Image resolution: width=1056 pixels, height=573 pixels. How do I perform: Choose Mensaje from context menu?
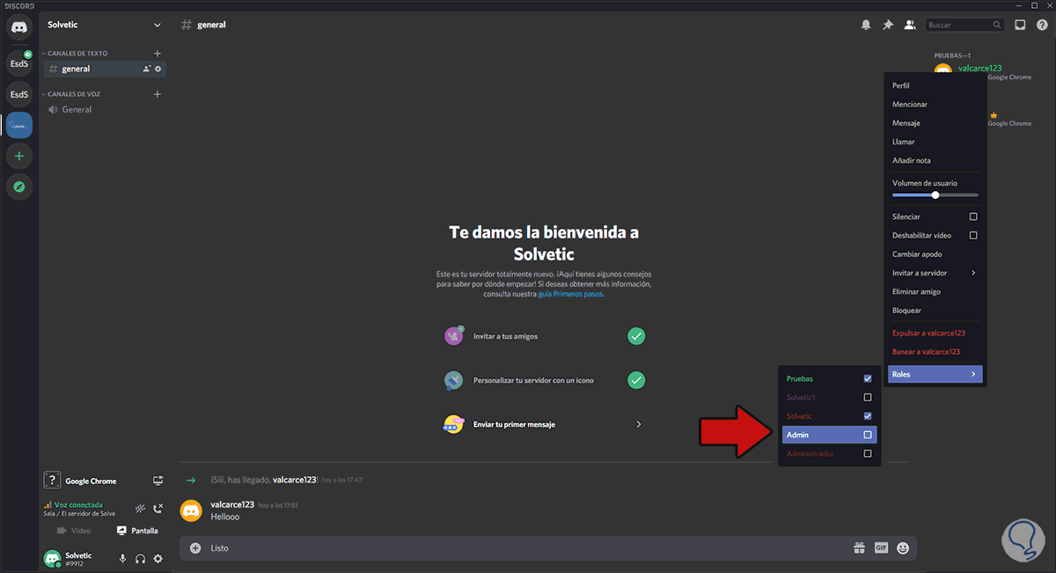tap(935, 123)
